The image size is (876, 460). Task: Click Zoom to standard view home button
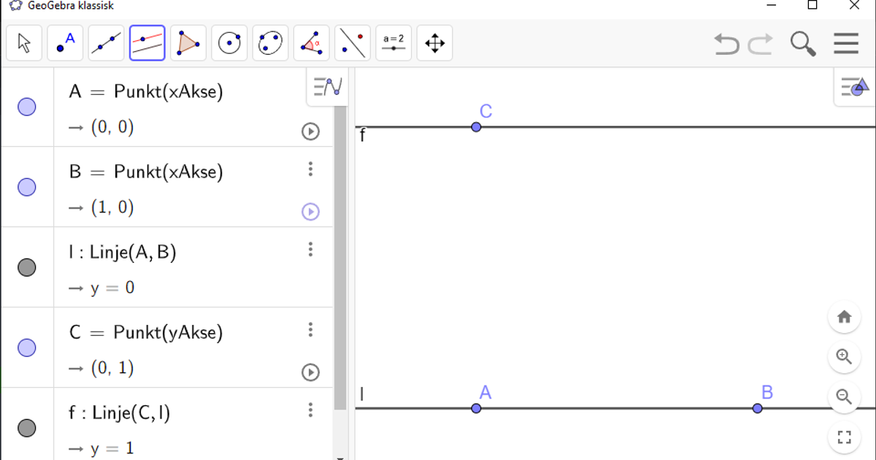tap(845, 317)
